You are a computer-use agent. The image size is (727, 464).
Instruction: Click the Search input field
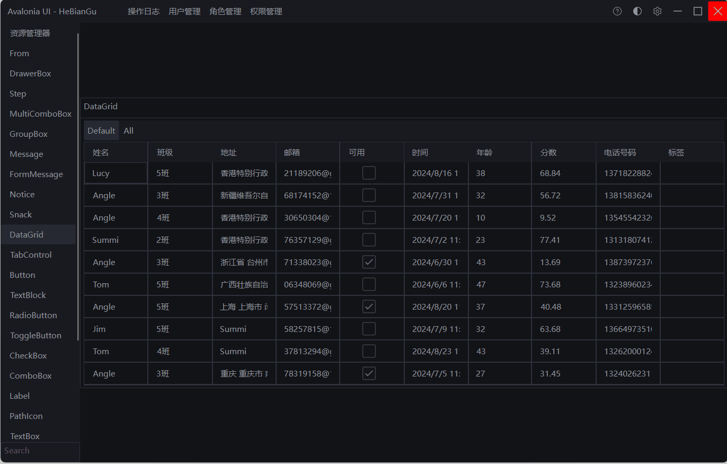click(40, 450)
